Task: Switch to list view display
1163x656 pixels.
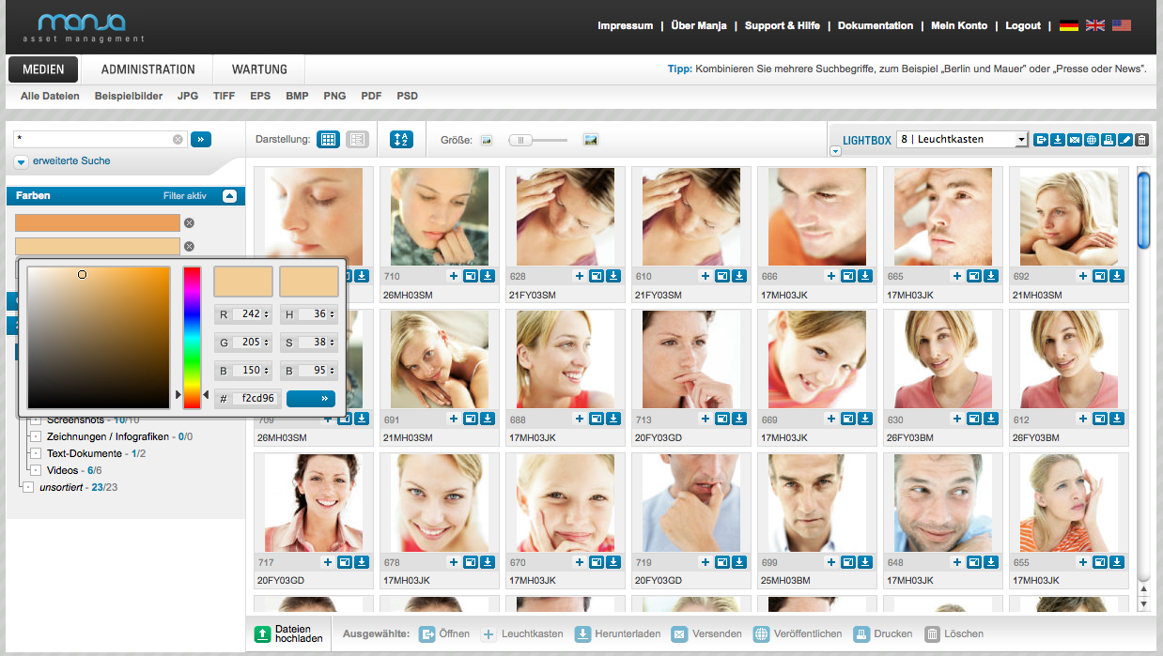Action: pyautogui.click(x=357, y=140)
